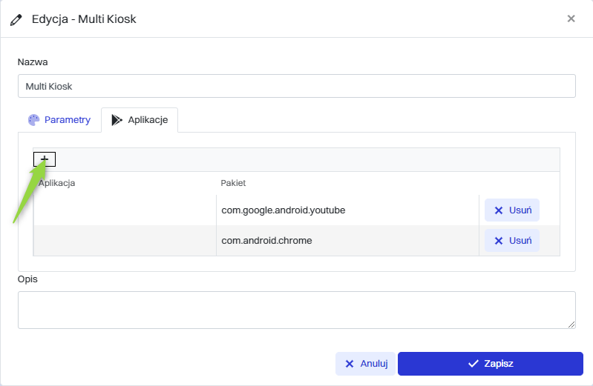
Task: Switch to the Parametry tab
Action: point(59,120)
